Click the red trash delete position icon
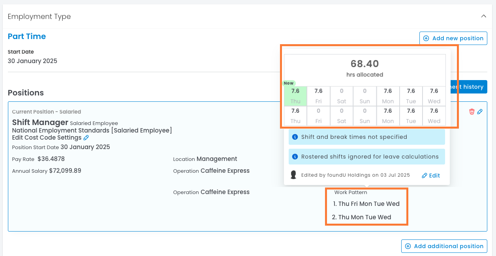 point(472,112)
